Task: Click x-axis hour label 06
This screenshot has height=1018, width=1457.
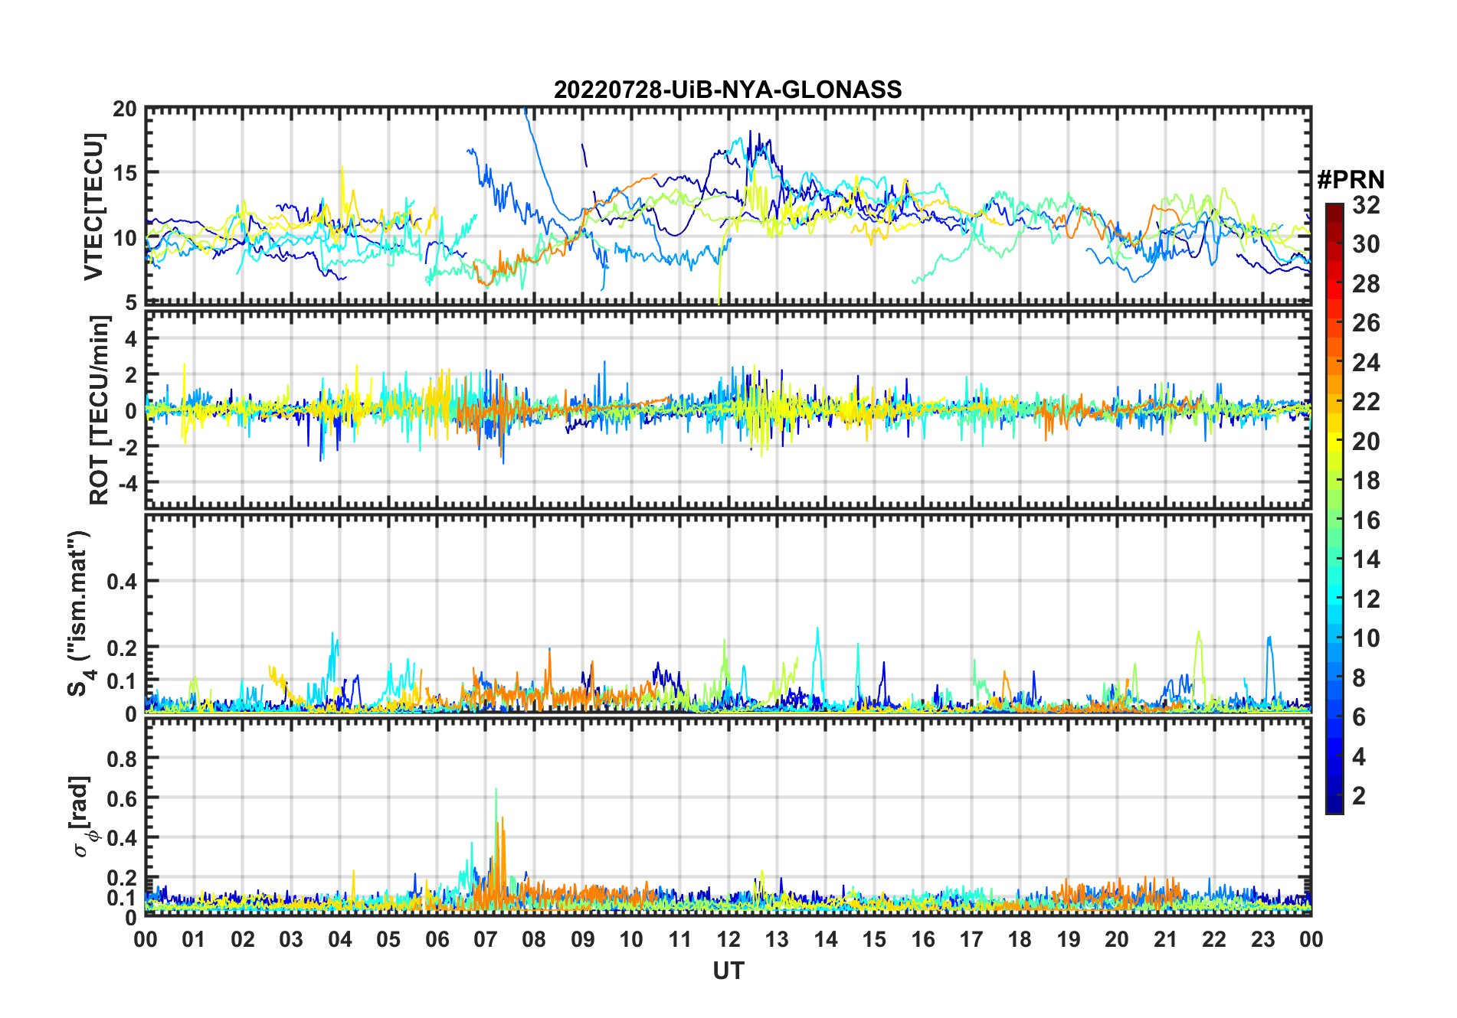Action: coord(437,939)
